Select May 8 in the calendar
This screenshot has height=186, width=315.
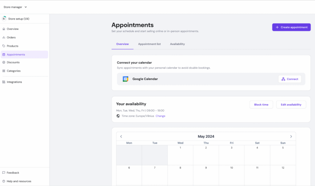[x=180, y=175]
